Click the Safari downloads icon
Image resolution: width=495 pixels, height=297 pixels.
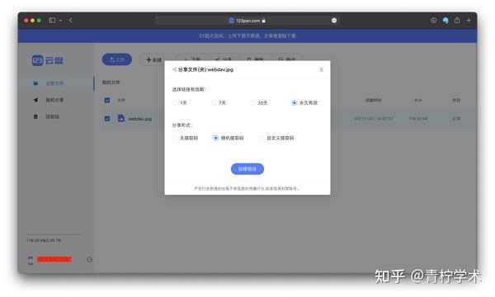click(433, 20)
